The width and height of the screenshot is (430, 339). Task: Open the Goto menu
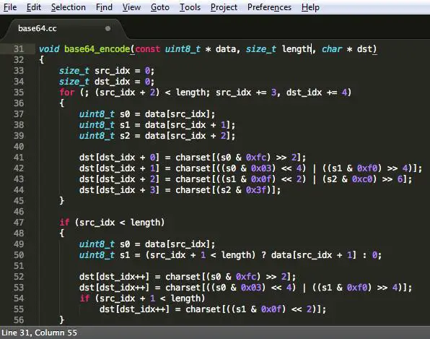[x=160, y=7]
